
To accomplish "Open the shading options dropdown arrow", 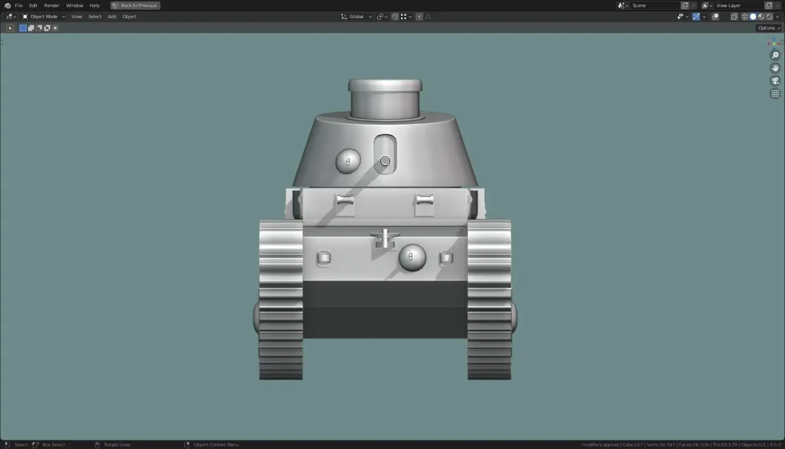I will (777, 16).
